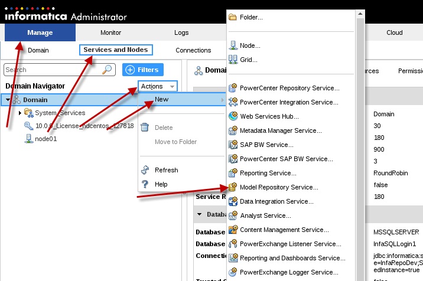This screenshot has width=423, height=281.
Task: Click the Help question mark icon
Action: (x=145, y=184)
